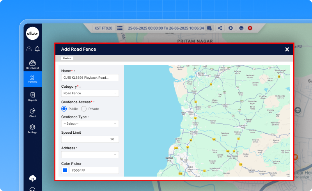312x191 pixels.
Task: Close the Add Road Fence dialog
Action: (287, 49)
